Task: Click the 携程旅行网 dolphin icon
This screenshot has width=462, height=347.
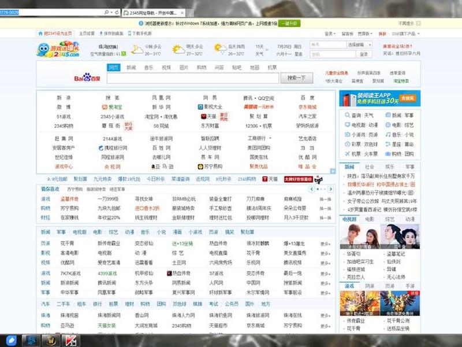Action: [x=100, y=148]
